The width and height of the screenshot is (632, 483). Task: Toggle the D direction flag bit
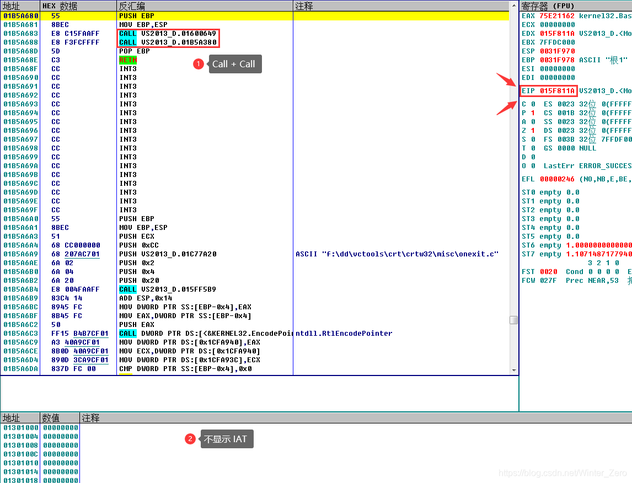(x=533, y=157)
